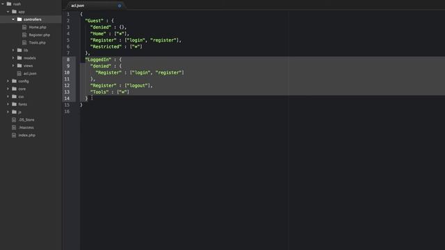
Task: Click the acl.json file icon in sidebar
Action: tap(19, 74)
